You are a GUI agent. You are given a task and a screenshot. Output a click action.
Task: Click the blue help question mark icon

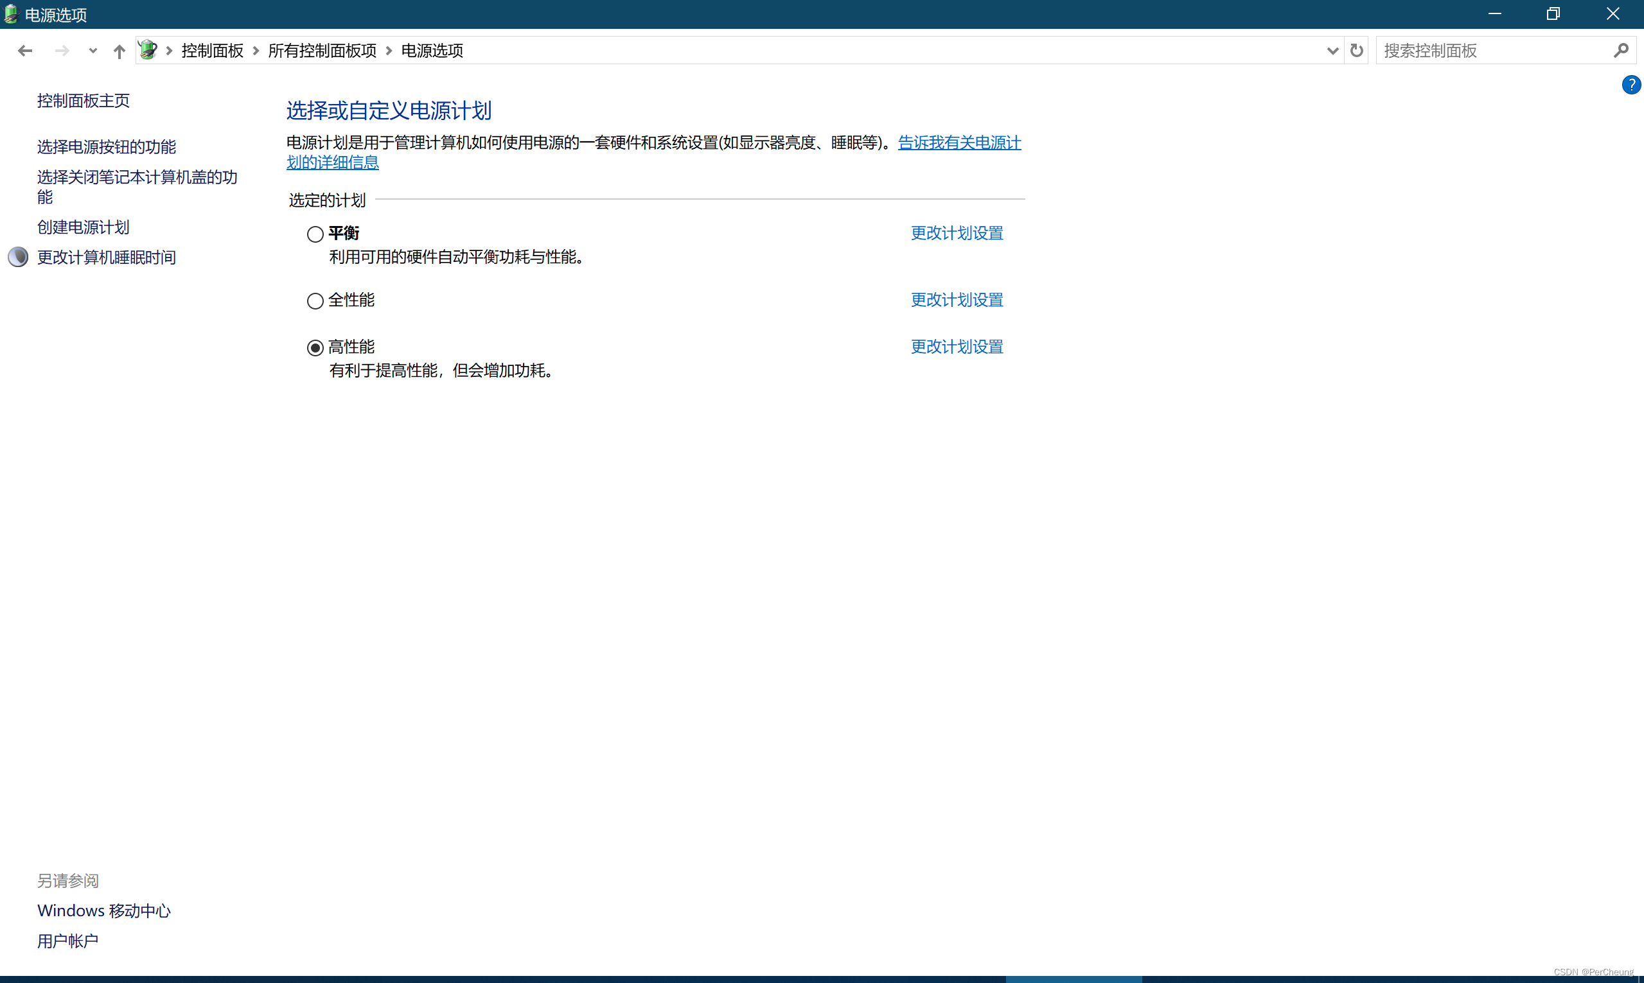(x=1631, y=85)
